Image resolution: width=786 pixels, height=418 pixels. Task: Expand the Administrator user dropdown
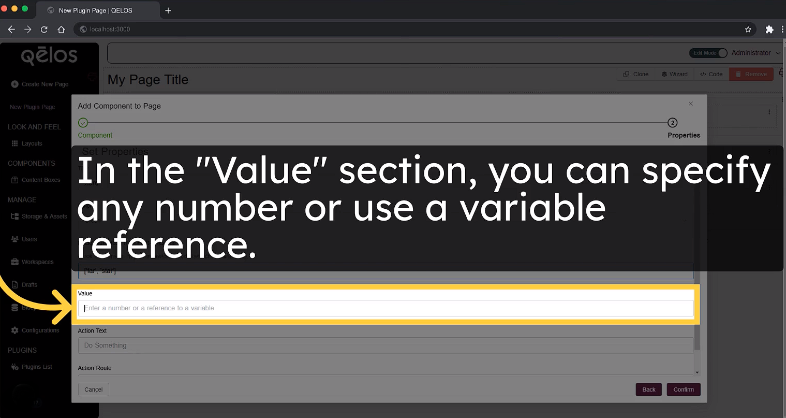pyautogui.click(x=755, y=53)
